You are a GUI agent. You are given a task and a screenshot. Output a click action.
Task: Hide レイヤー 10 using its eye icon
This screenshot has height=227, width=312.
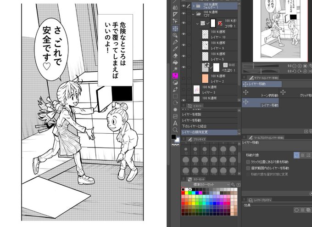click(184, 34)
